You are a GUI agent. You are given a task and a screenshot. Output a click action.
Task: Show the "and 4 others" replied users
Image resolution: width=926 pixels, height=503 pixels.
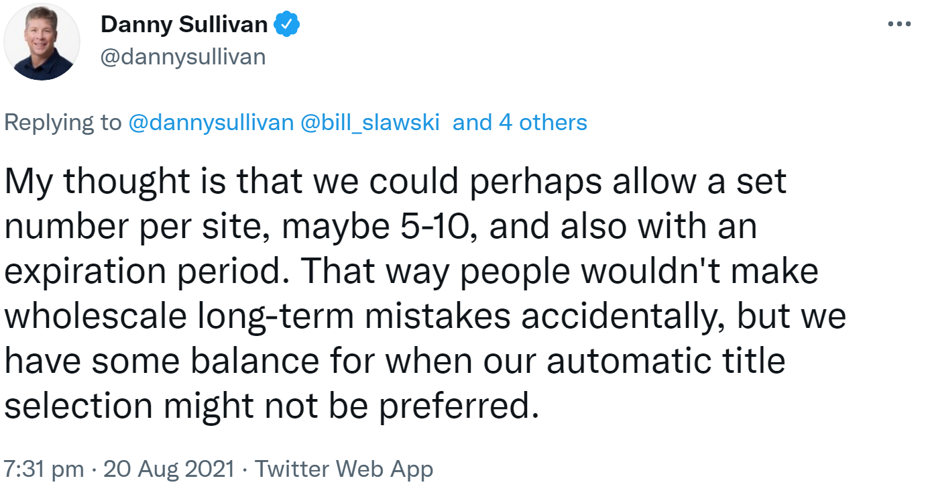tap(520, 123)
